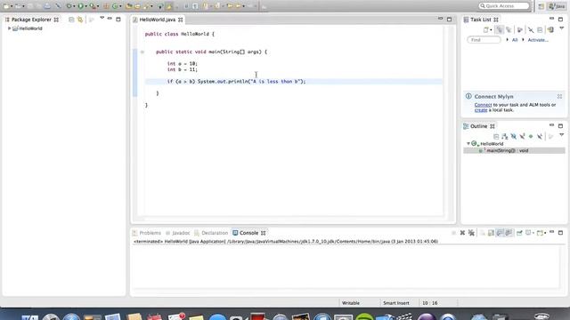Open Package Explorer view menu triangle
The image size is (570, 320).
[x=102, y=18]
